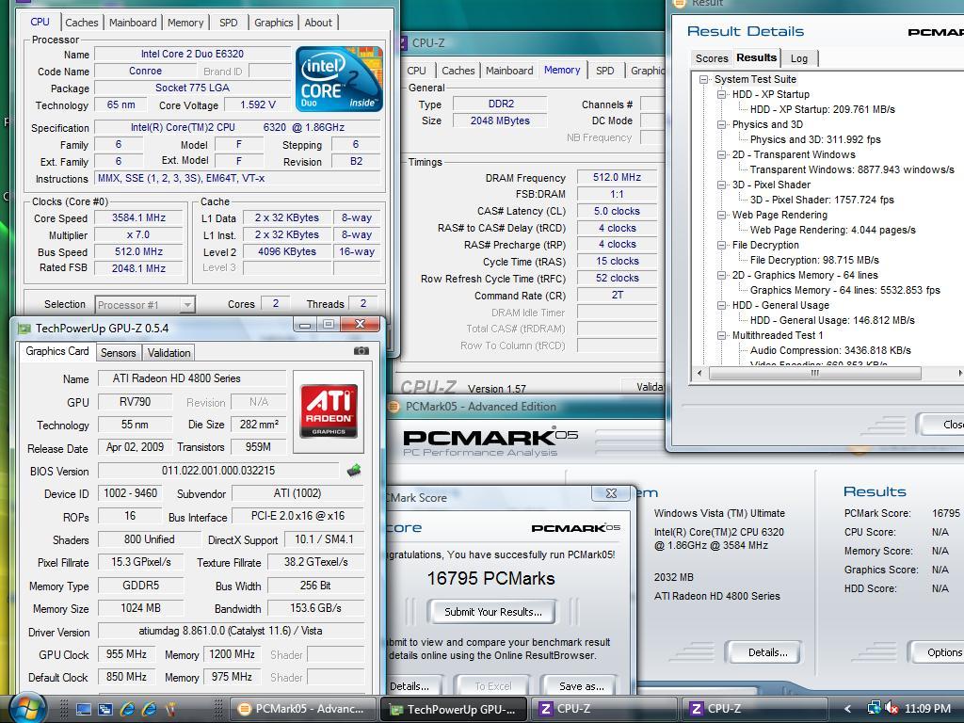Click Options button in PCMark05 Results panel

tap(937, 652)
